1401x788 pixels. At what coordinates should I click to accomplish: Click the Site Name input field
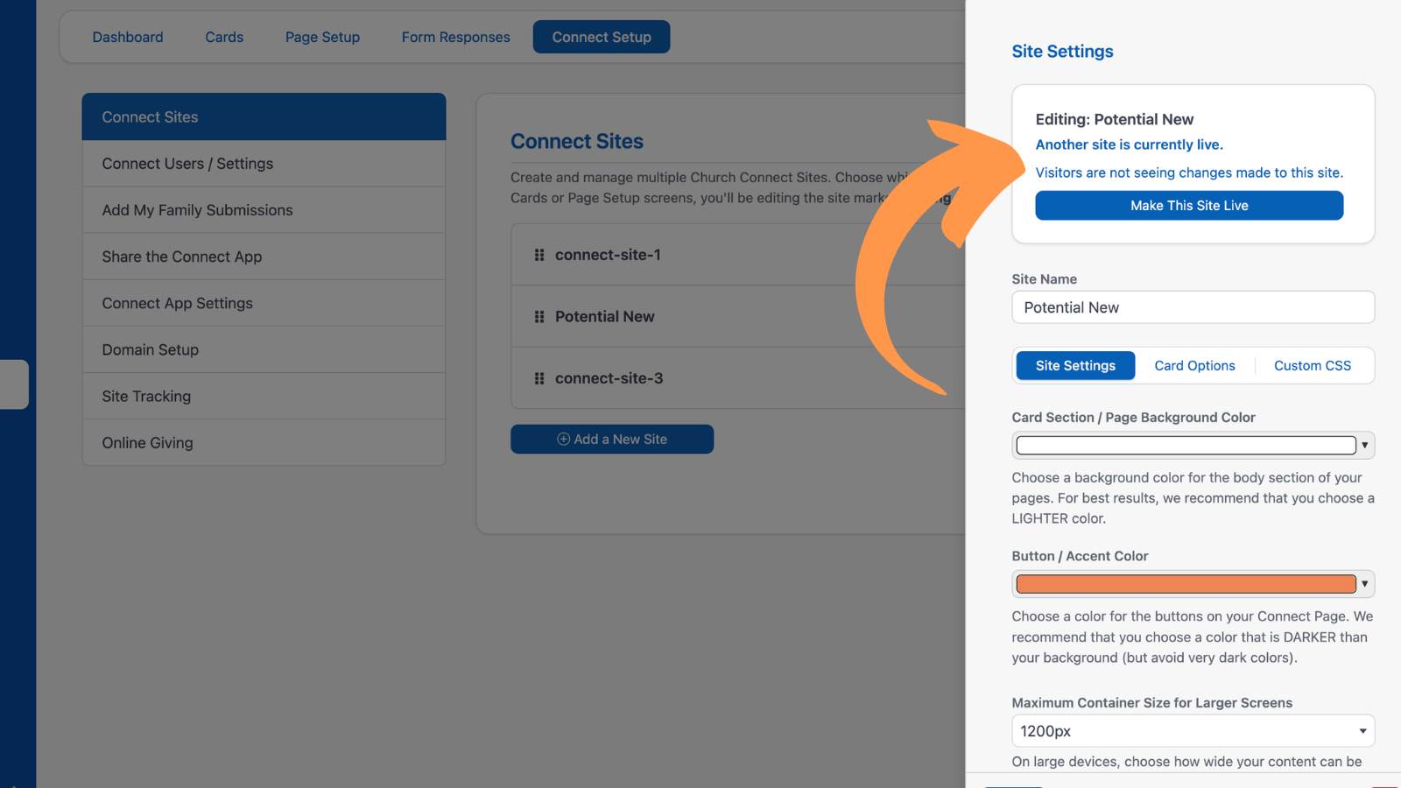point(1193,307)
